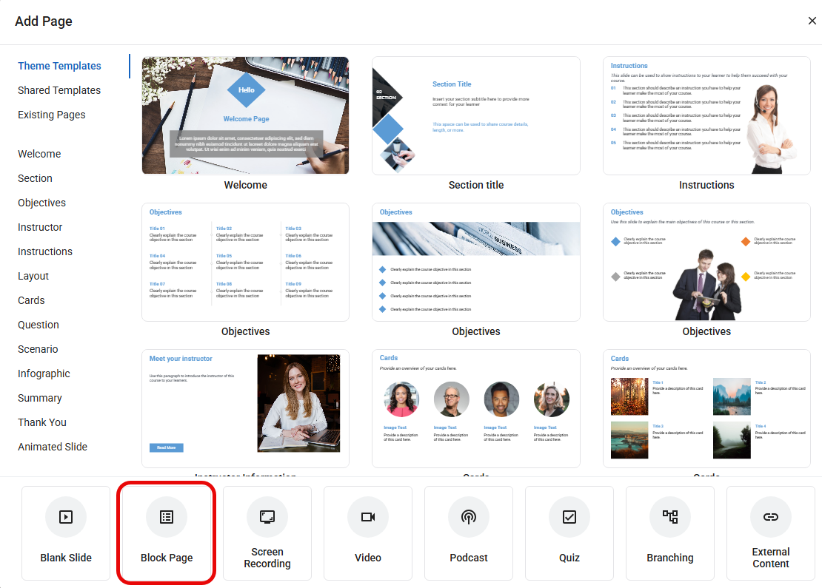The height and width of the screenshot is (588, 822).
Task: Select the Animated Slide category
Action: pos(53,447)
